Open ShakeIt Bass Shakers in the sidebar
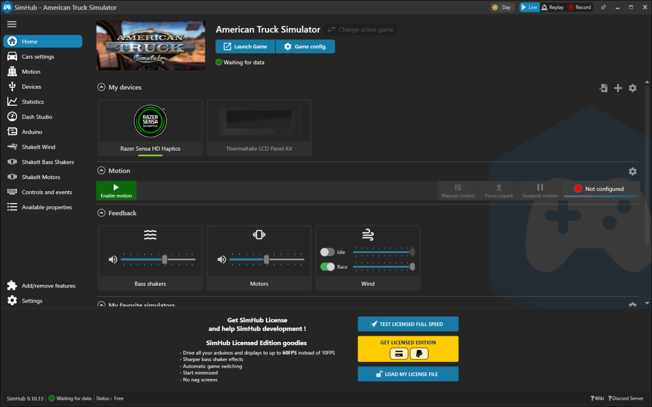Image resolution: width=652 pixels, height=407 pixels. [x=43, y=162]
